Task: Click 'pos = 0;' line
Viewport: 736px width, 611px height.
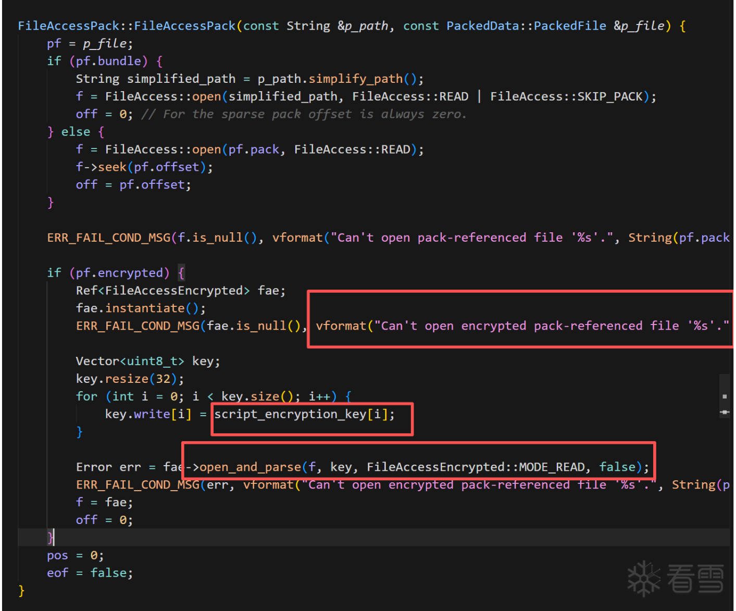Action: coord(76,556)
